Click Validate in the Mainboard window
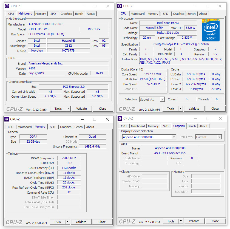 (82, 109)
